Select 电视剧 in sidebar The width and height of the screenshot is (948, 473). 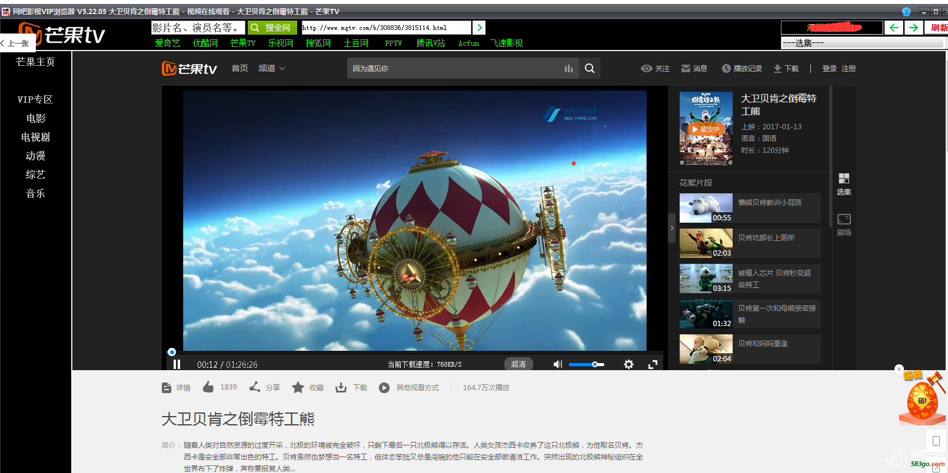[35, 137]
